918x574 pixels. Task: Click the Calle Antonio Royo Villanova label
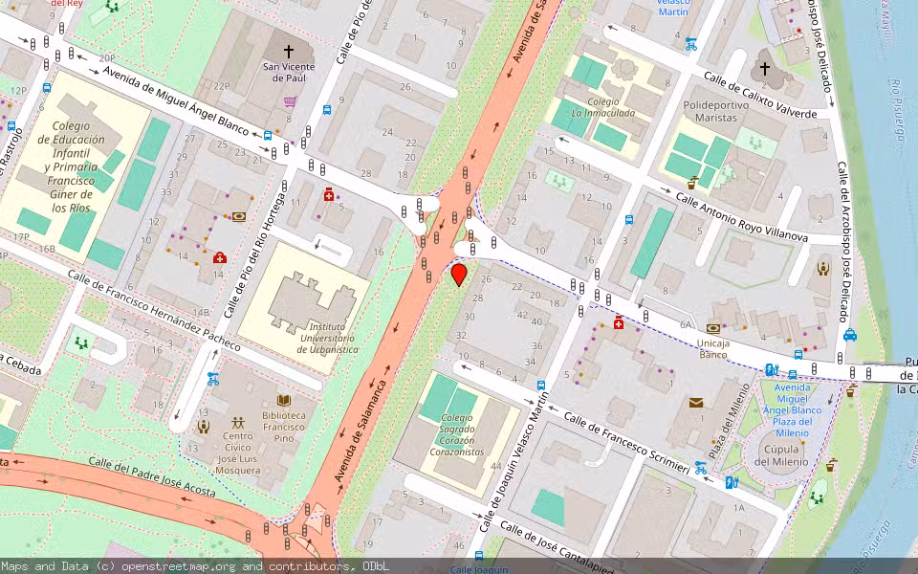tap(741, 217)
